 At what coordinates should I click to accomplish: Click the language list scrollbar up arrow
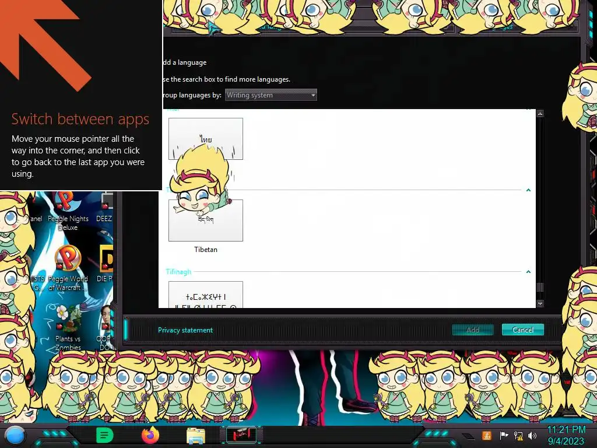pyautogui.click(x=540, y=114)
